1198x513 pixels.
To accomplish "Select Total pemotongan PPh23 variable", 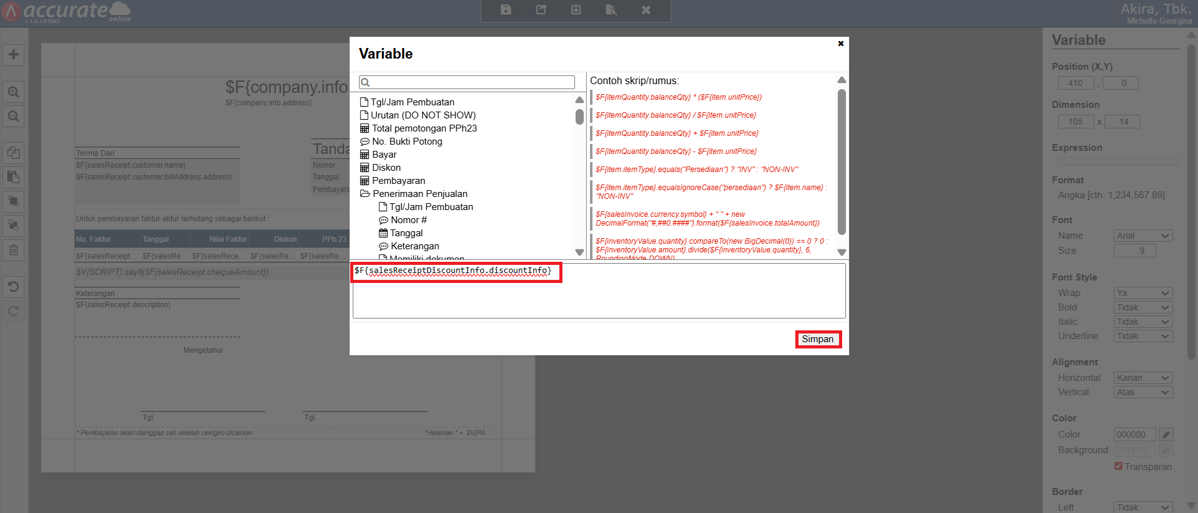I will pos(424,128).
